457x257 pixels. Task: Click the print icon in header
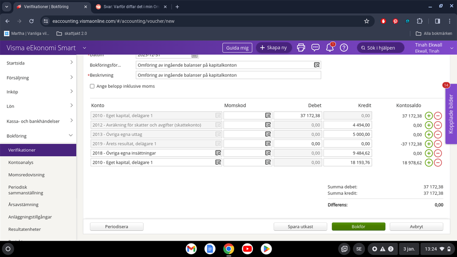coord(301,48)
